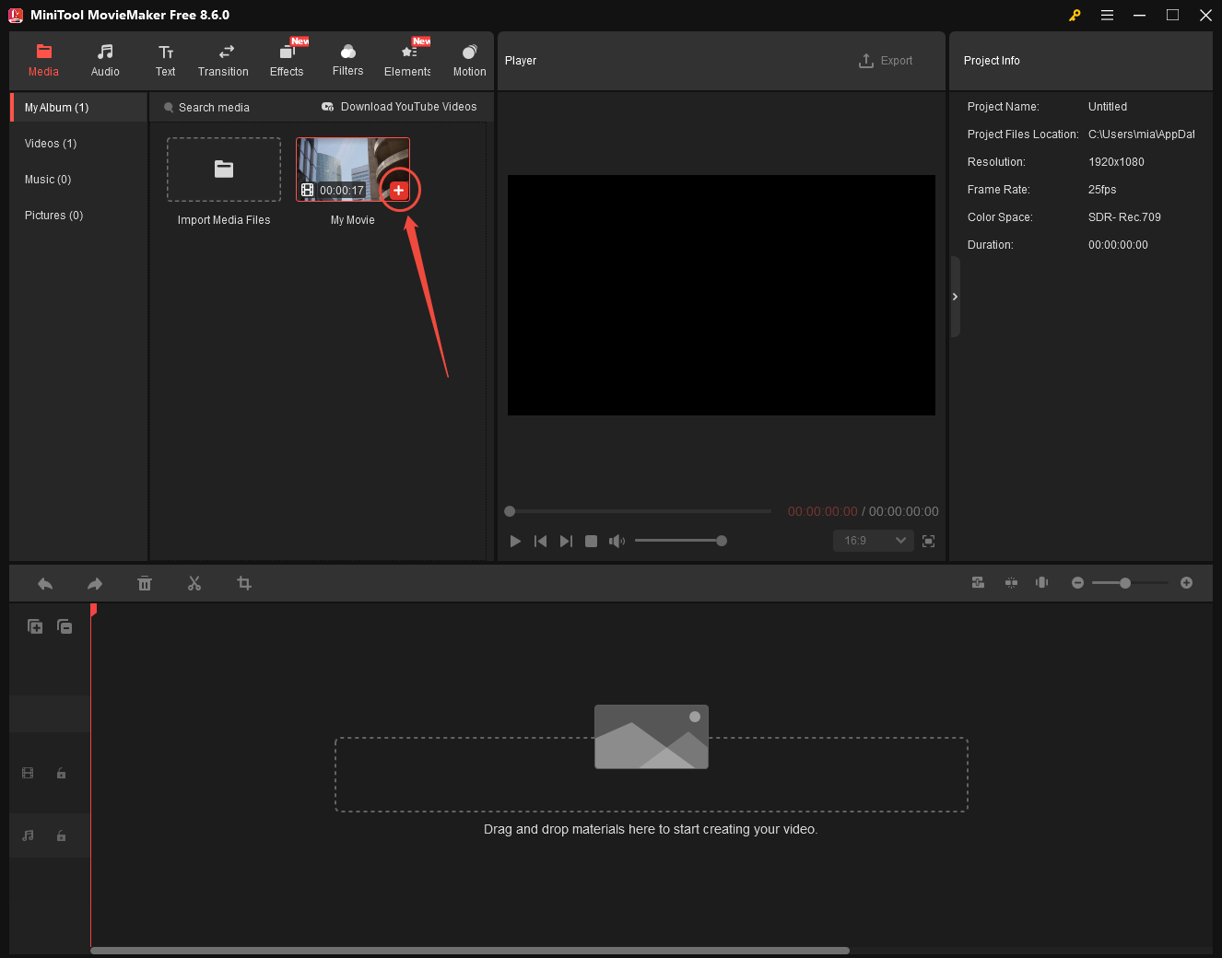Stop playback in the player
This screenshot has width=1222, height=958.
pos(592,541)
